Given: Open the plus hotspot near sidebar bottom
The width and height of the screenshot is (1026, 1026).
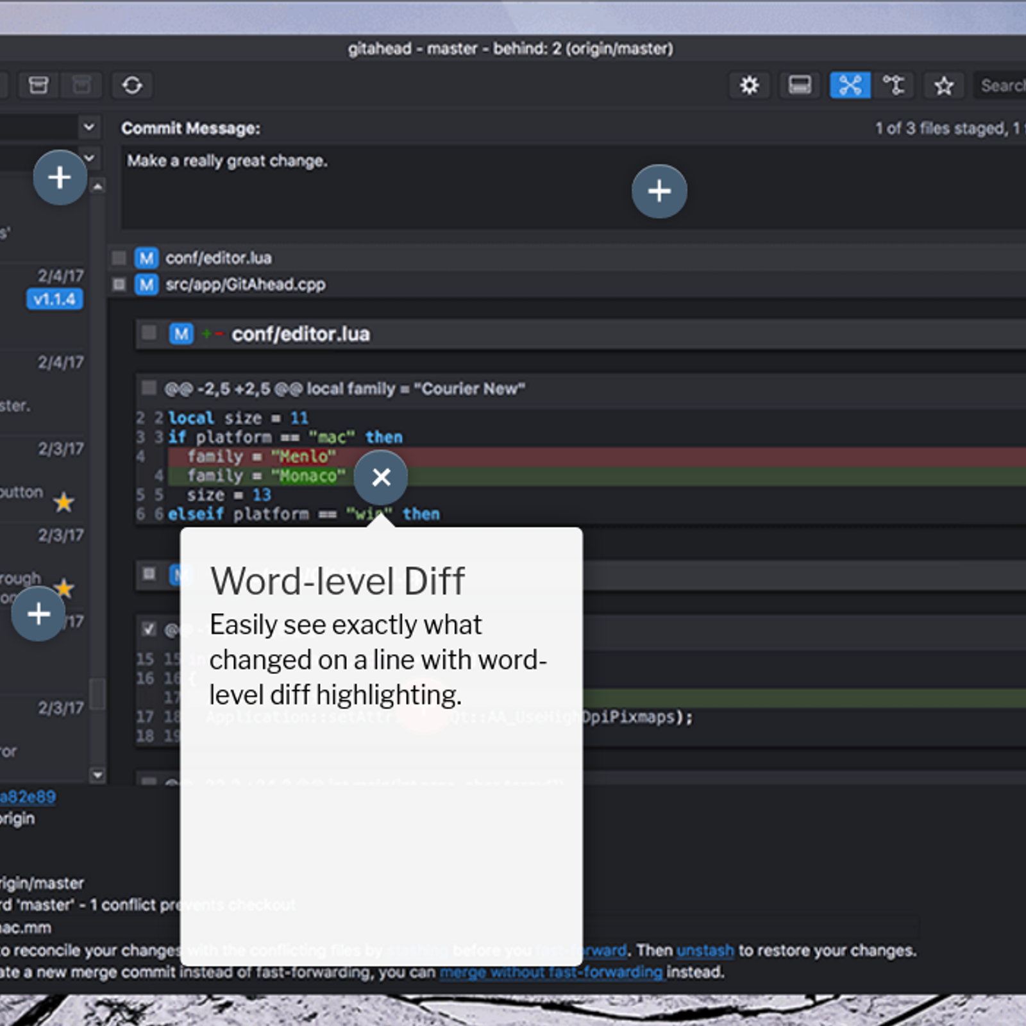Looking at the screenshot, I should [x=38, y=614].
